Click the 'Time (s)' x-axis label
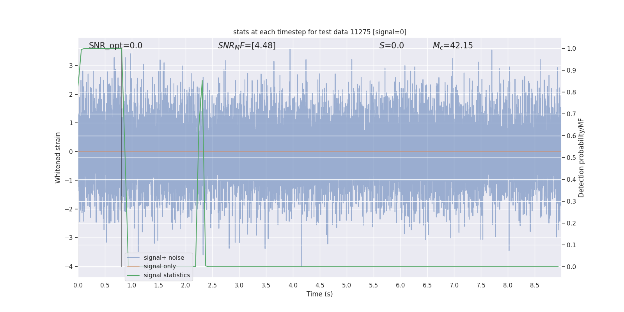The image size is (624, 312). tap(320, 294)
